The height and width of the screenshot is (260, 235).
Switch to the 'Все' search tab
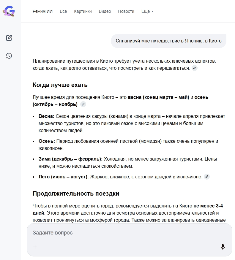63,11
